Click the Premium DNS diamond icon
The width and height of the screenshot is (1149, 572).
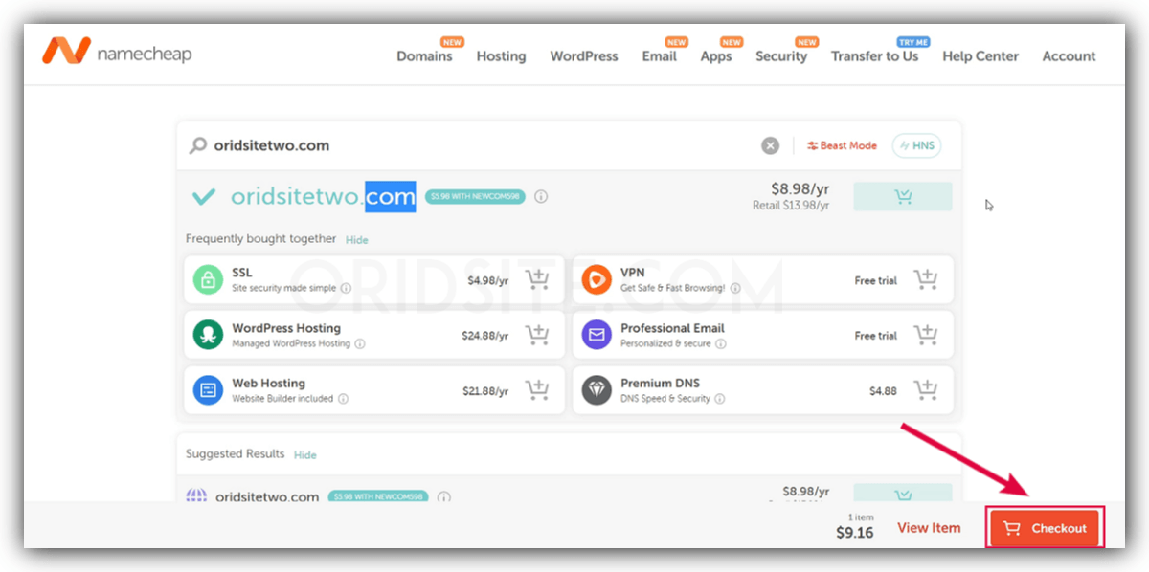click(x=597, y=390)
